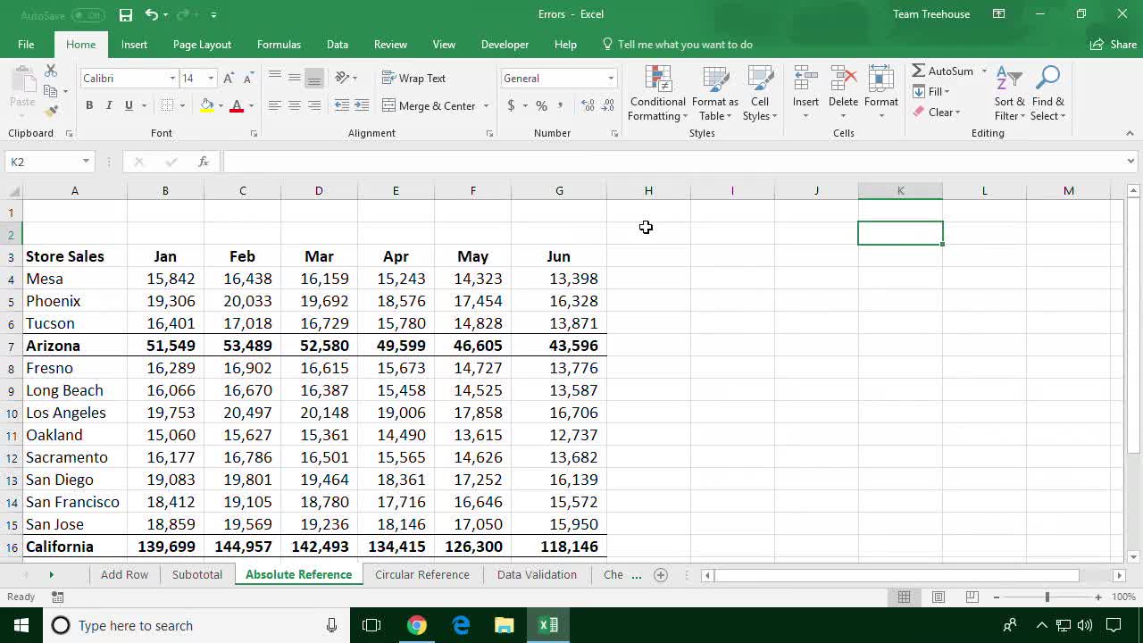1143x643 pixels.
Task: Click Tell me what you want to do
Action: (x=685, y=45)
